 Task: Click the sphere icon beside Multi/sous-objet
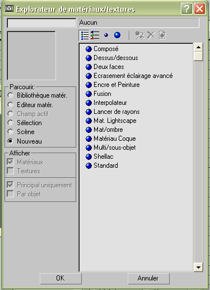tap(88, 148)
